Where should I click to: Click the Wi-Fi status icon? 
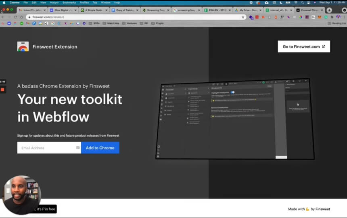click(x=296, y=3)
